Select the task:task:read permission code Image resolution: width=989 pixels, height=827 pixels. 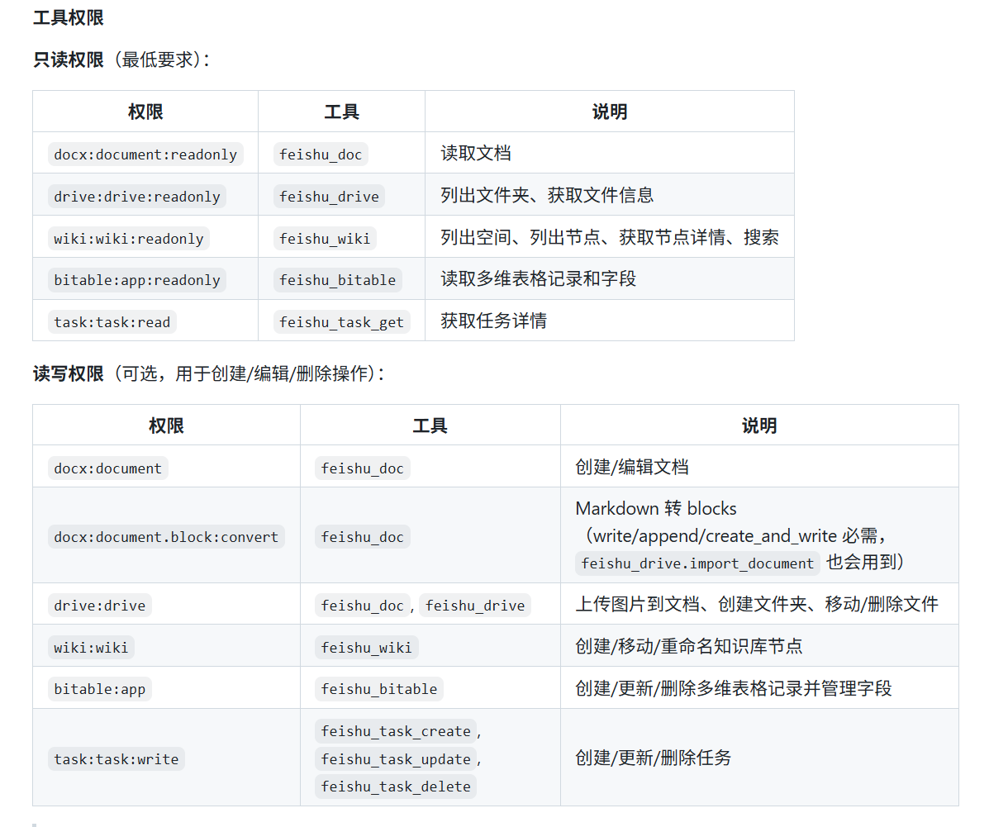[x=112, y=322]
